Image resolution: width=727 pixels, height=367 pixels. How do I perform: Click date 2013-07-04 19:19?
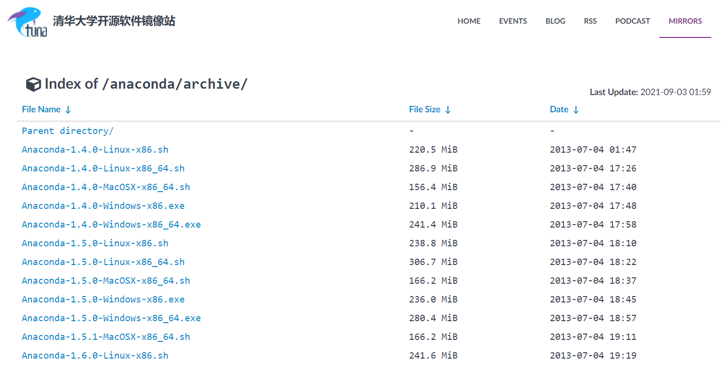(x=593, y=355)
